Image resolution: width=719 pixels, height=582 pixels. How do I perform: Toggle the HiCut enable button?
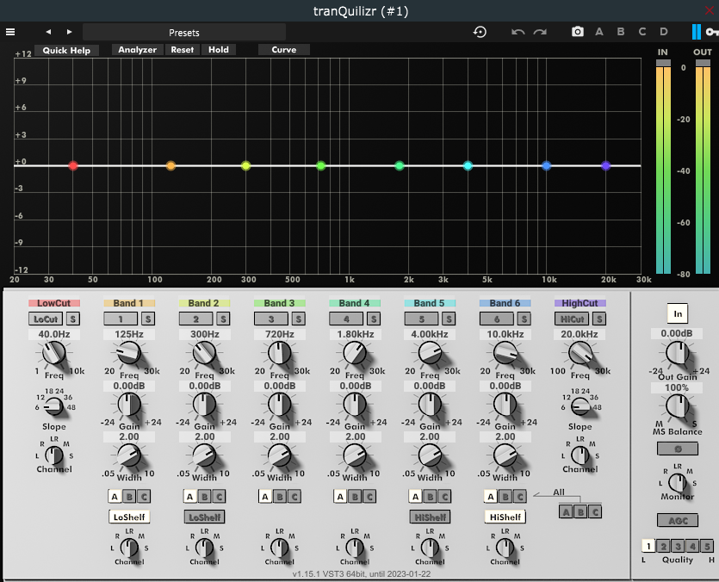pyautogui.click(x=572, y=319)
